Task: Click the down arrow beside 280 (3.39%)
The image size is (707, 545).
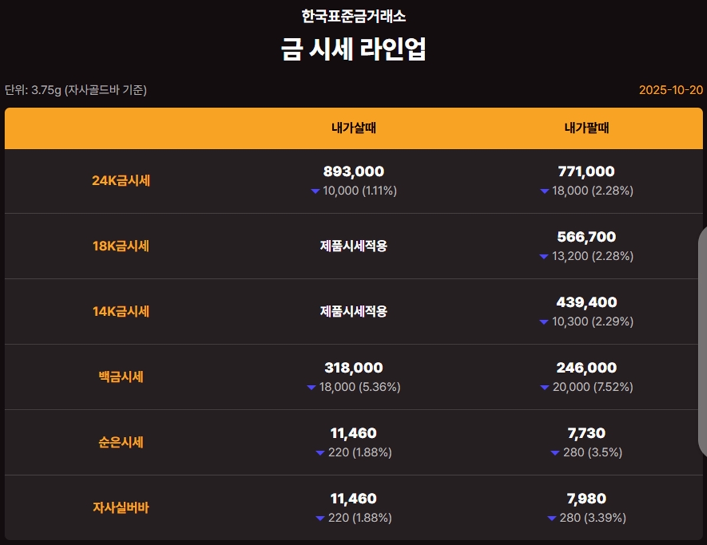Action: point(552,518)
